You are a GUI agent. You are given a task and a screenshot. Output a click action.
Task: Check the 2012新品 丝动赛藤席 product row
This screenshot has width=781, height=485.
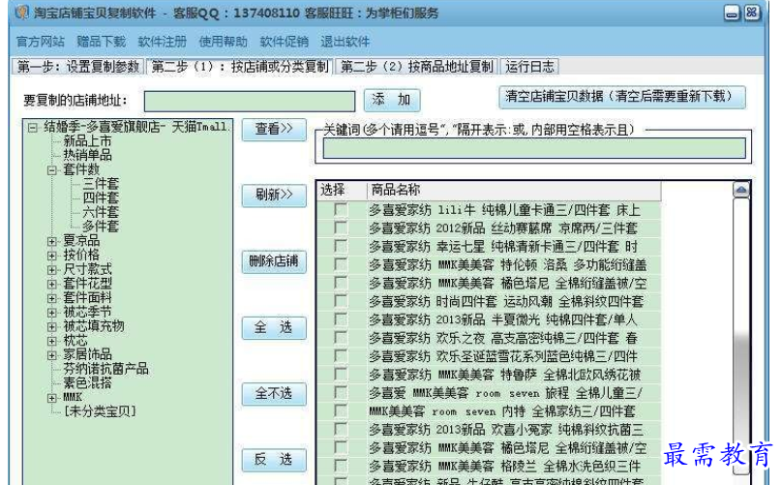pos(342,228)
